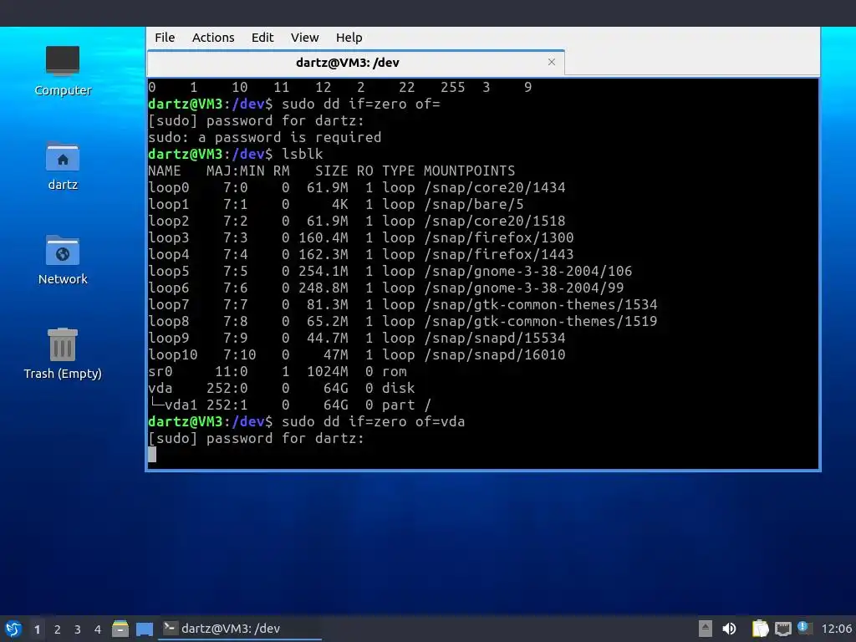Click the 'sudo: a password is required' message
Viewport: 856px width, 642px height.
click(265, 138)
